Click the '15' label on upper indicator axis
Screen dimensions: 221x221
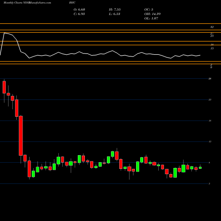212,48
